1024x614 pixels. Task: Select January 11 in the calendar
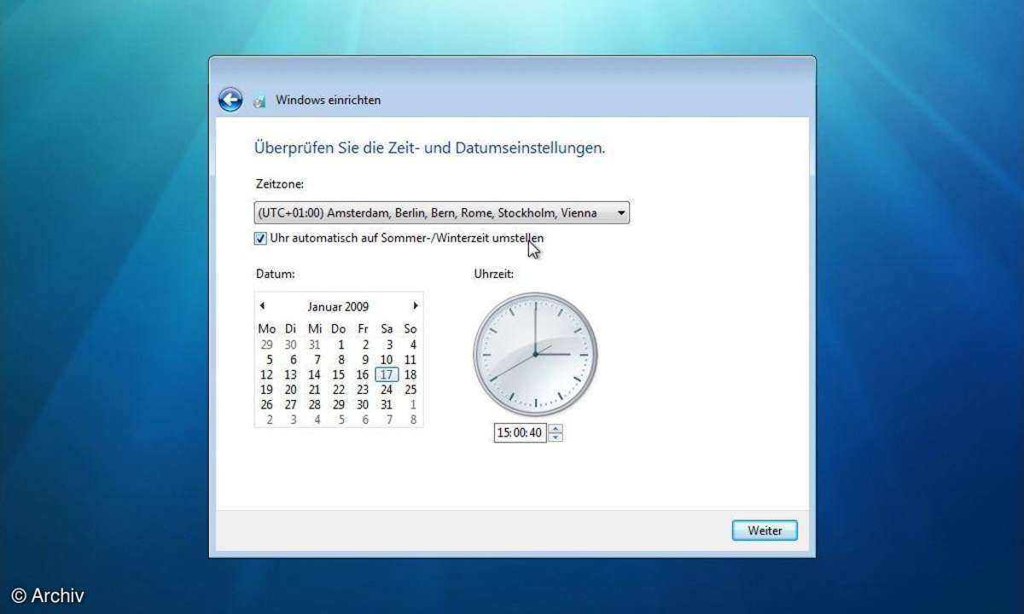tap(410, 360)
